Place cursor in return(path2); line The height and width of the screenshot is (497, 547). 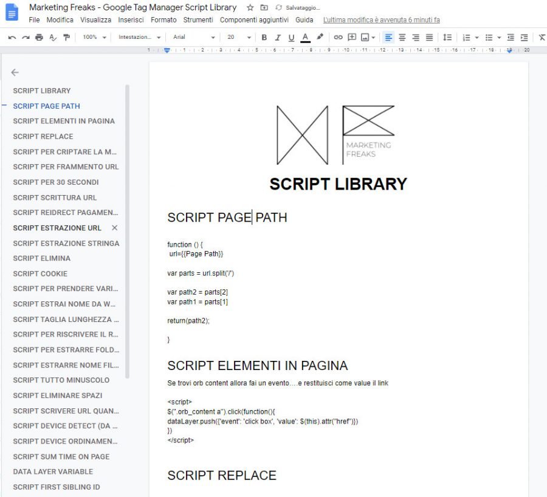point(188,321)
